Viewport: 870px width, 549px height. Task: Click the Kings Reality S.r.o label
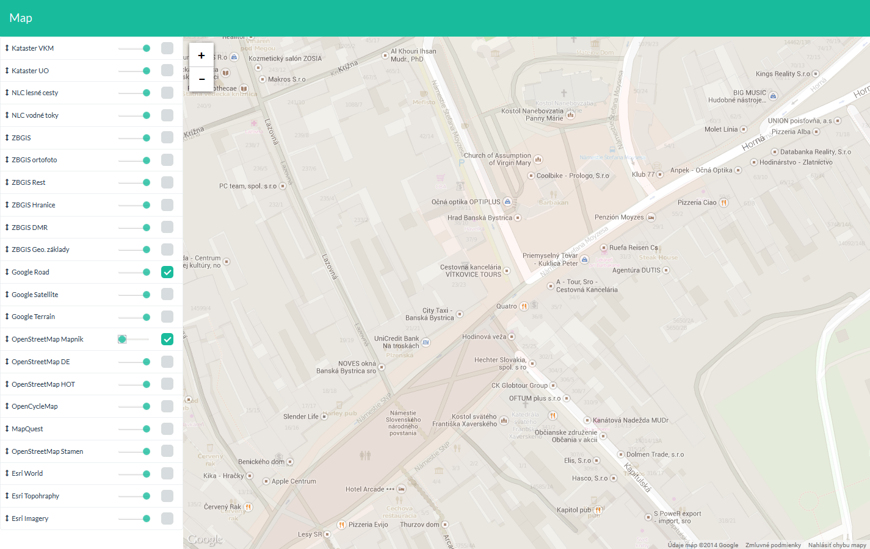click(783, 74)
